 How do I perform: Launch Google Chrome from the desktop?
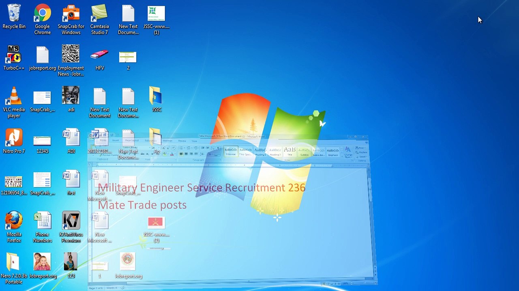[x=42, y=19]
